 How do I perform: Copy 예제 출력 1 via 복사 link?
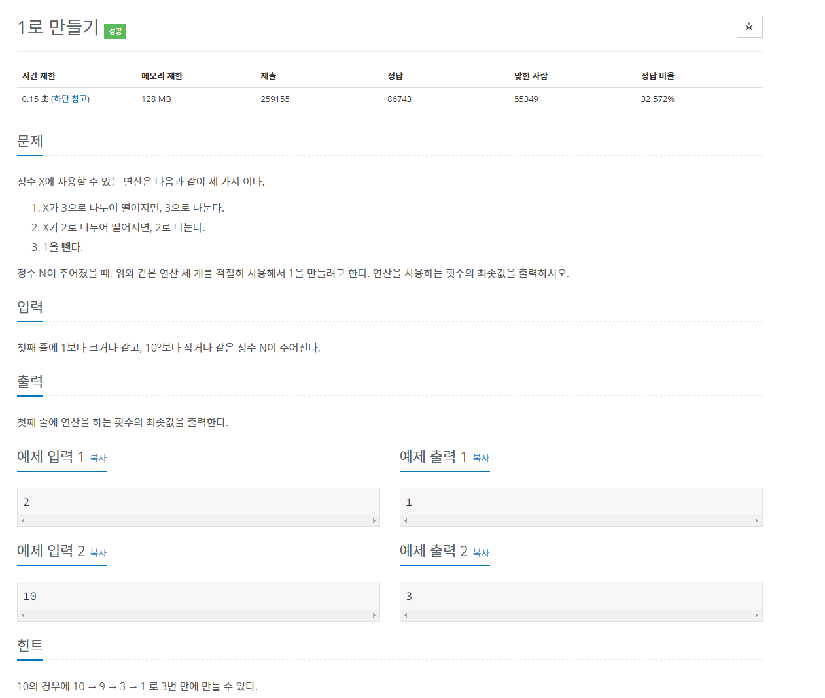481,458
